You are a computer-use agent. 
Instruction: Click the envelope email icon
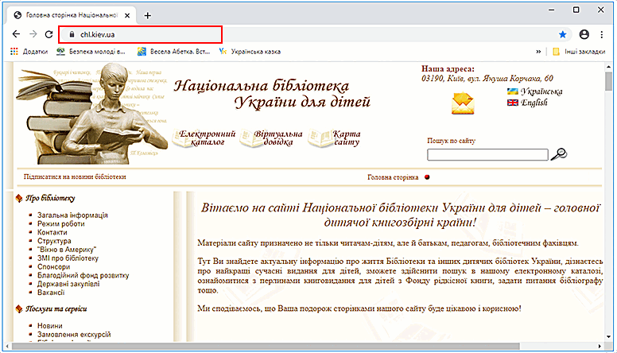click(463, 103)
